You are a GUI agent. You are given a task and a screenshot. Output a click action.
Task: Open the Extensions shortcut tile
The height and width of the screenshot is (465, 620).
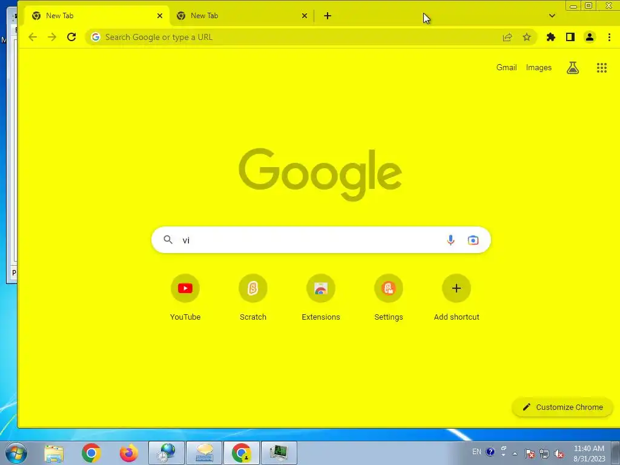(321, 298)
